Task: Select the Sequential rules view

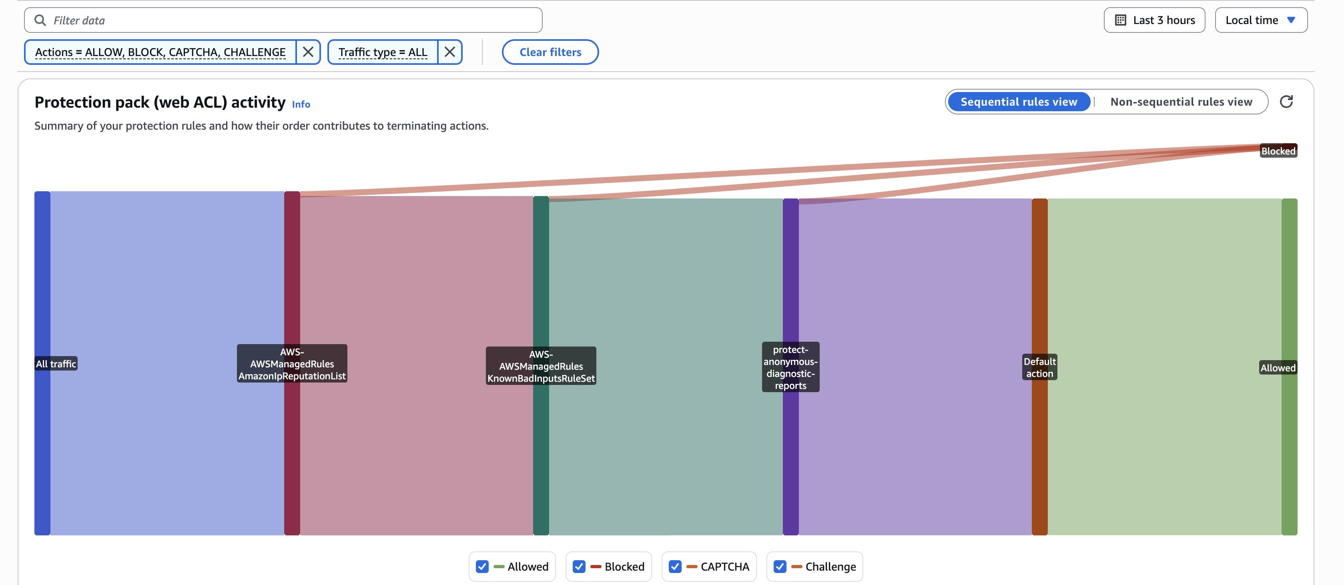Action: point(1019,102)
